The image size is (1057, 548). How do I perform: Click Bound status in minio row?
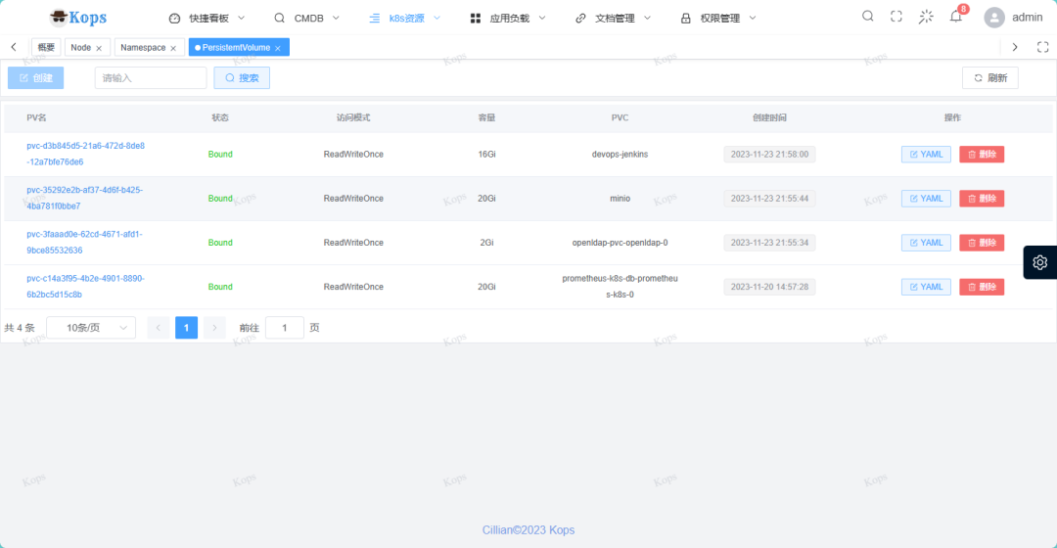click(220, 199)
